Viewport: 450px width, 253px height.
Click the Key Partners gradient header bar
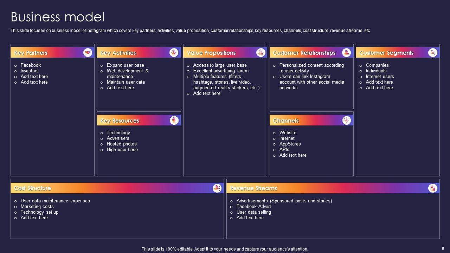[52, 53]
